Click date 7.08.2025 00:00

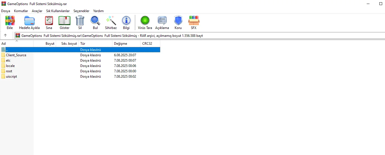pyautogui.click(x=125, y=71)
